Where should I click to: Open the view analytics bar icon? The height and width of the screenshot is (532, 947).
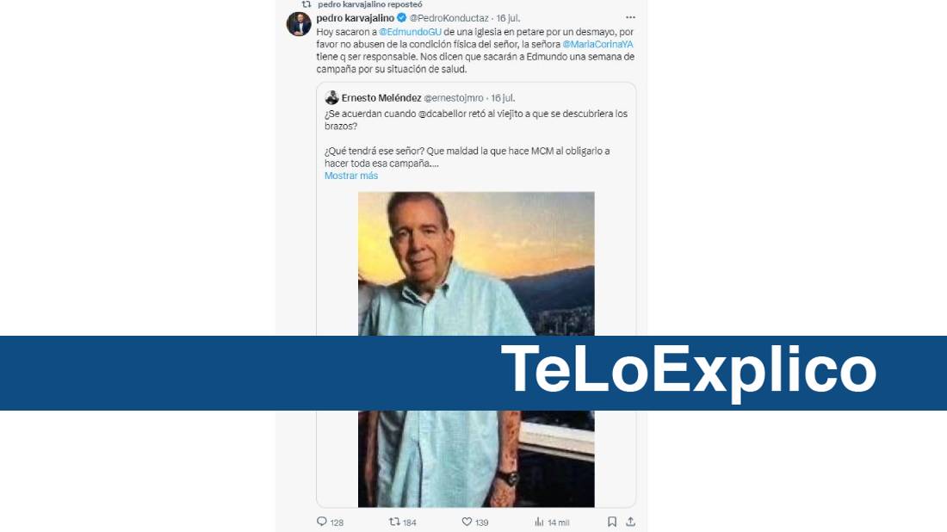coord(539,522)
